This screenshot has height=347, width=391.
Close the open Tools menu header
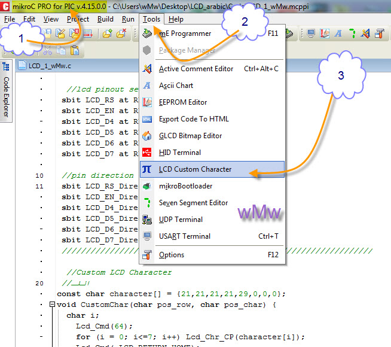[x=151, y=19]
